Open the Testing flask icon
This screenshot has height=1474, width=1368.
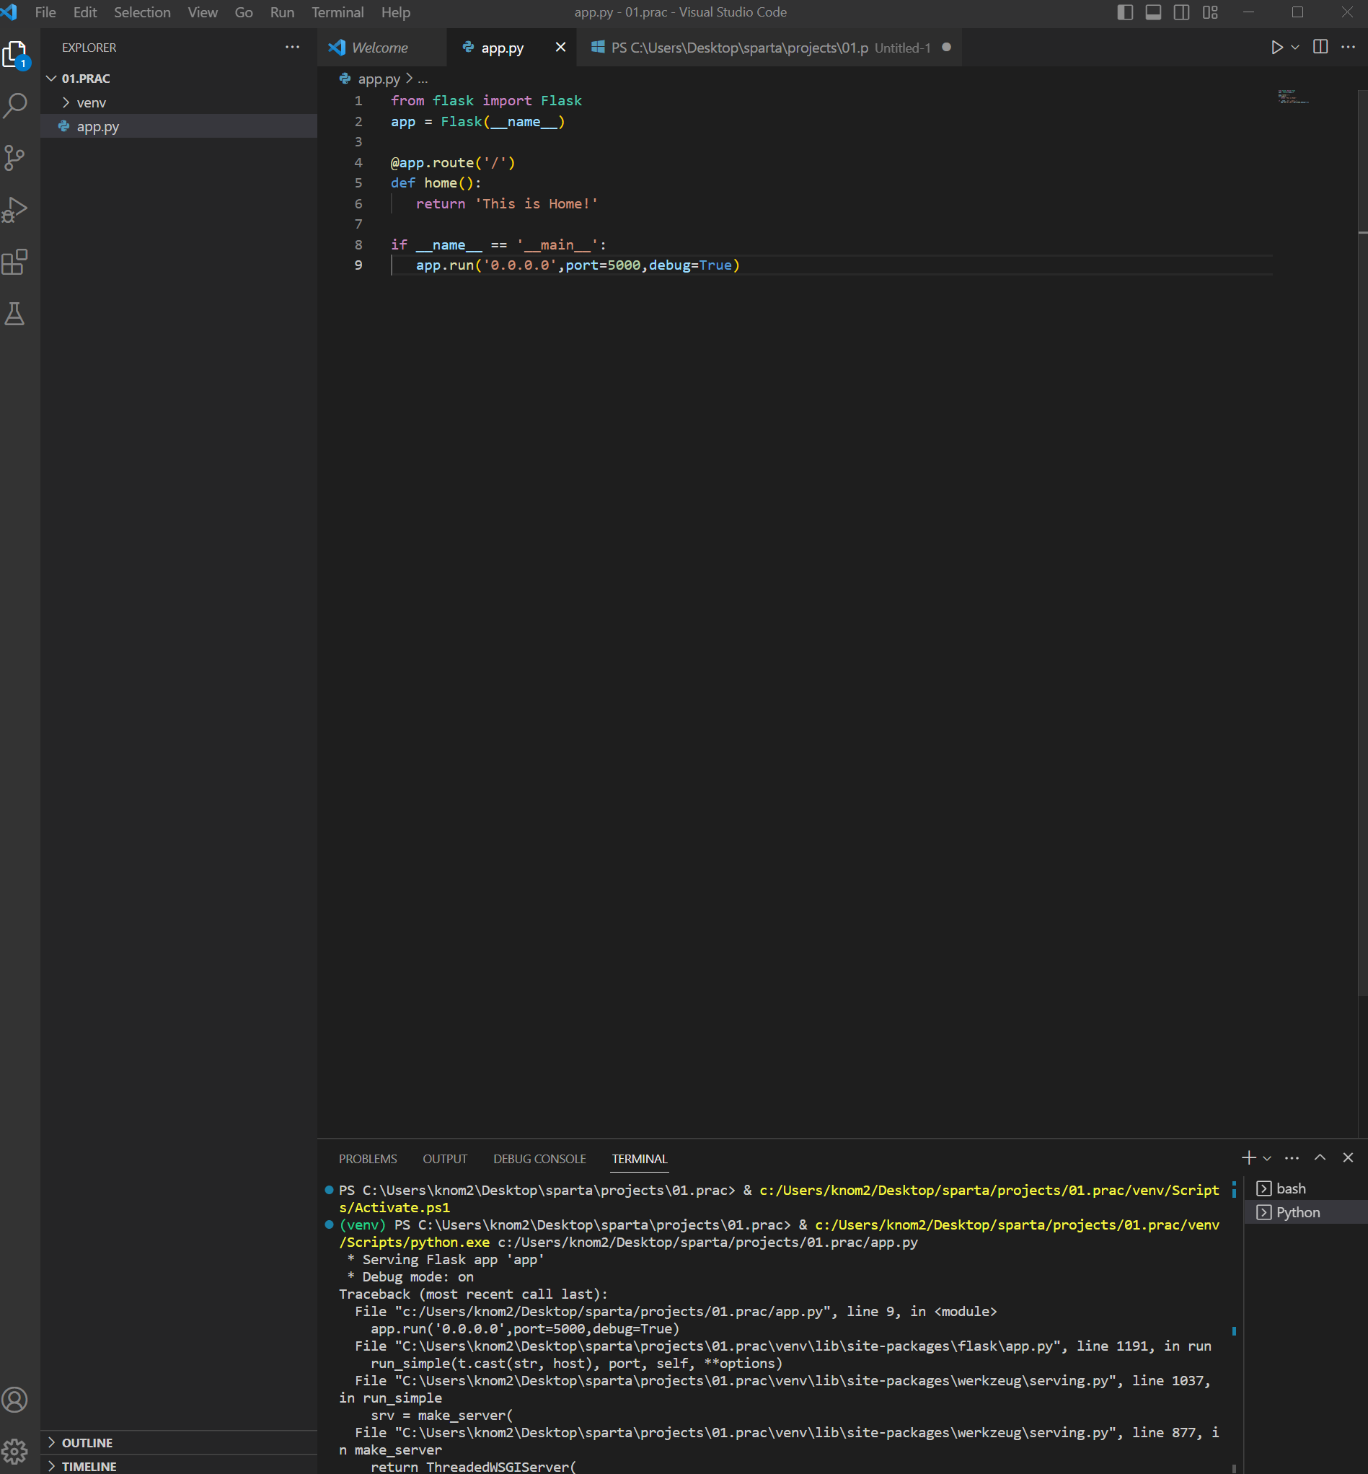coord(16,314)
